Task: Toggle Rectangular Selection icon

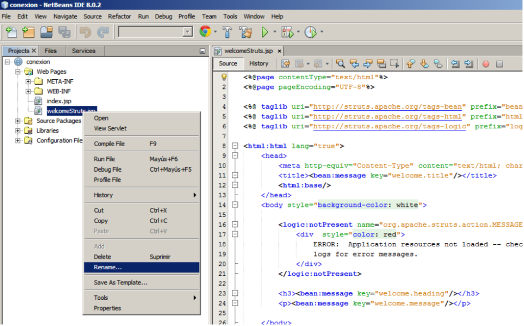Action: point(395,64)
